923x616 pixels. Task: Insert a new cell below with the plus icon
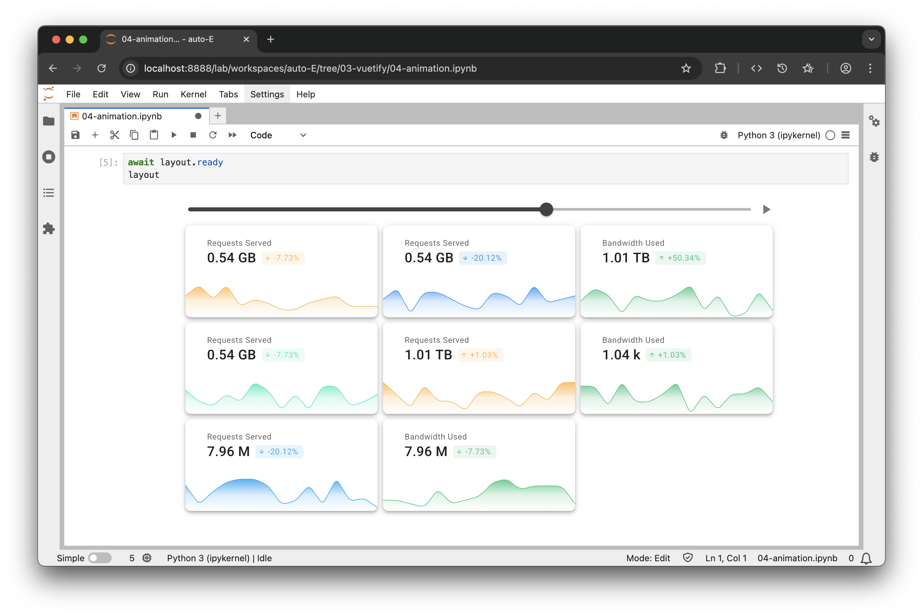point(95,135)
